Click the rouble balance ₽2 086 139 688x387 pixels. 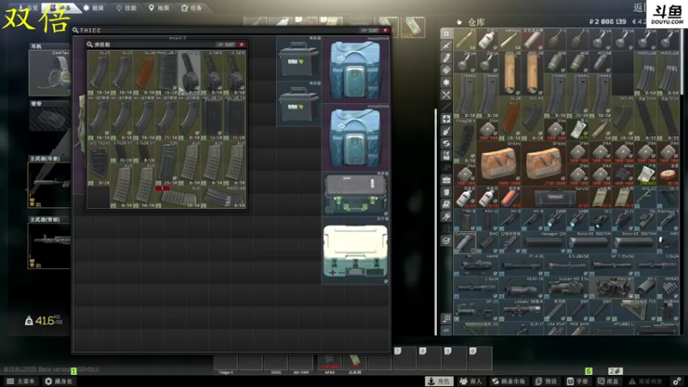[607, 21]
